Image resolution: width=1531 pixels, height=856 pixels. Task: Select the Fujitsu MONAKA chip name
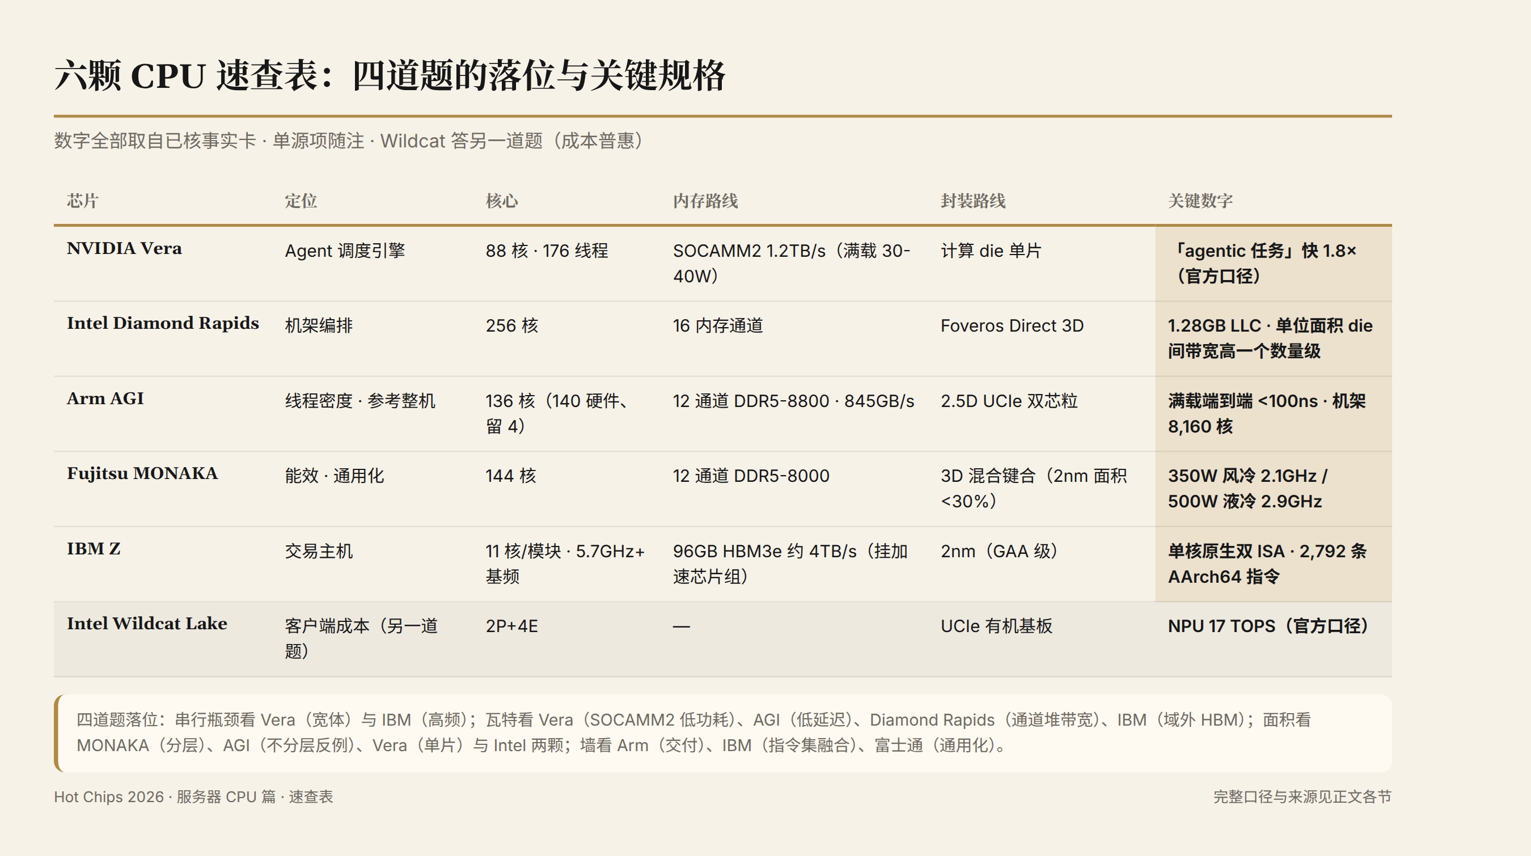(143, 473)
